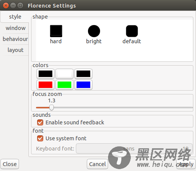Change the red color swatch
Viewport: 196px width, 171px height.
pyautogui.click(x=45, y=85)
